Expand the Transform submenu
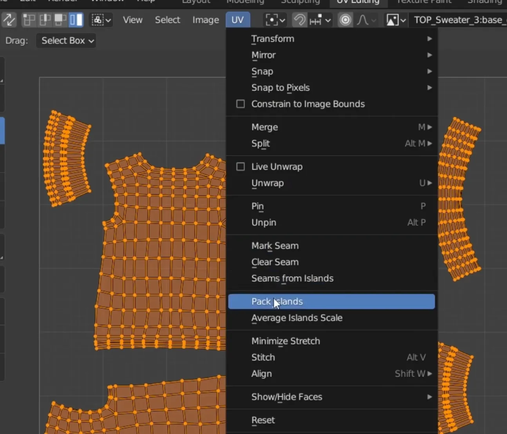 331,39
